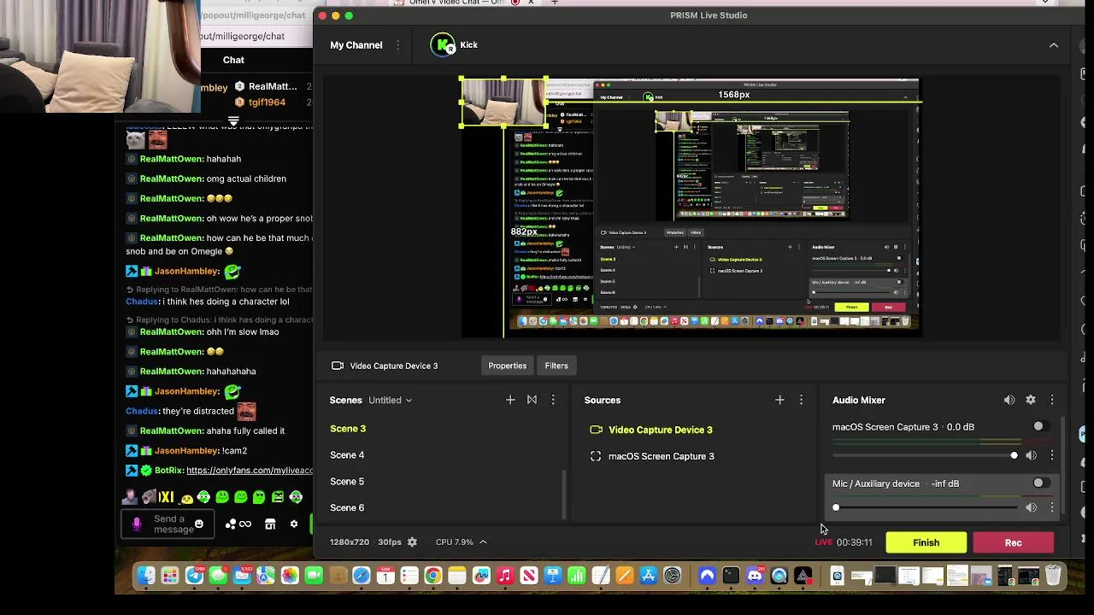
Task: Mute macOS Screen Capture 3 speaker icon
Action: [x=1031, y=456]
